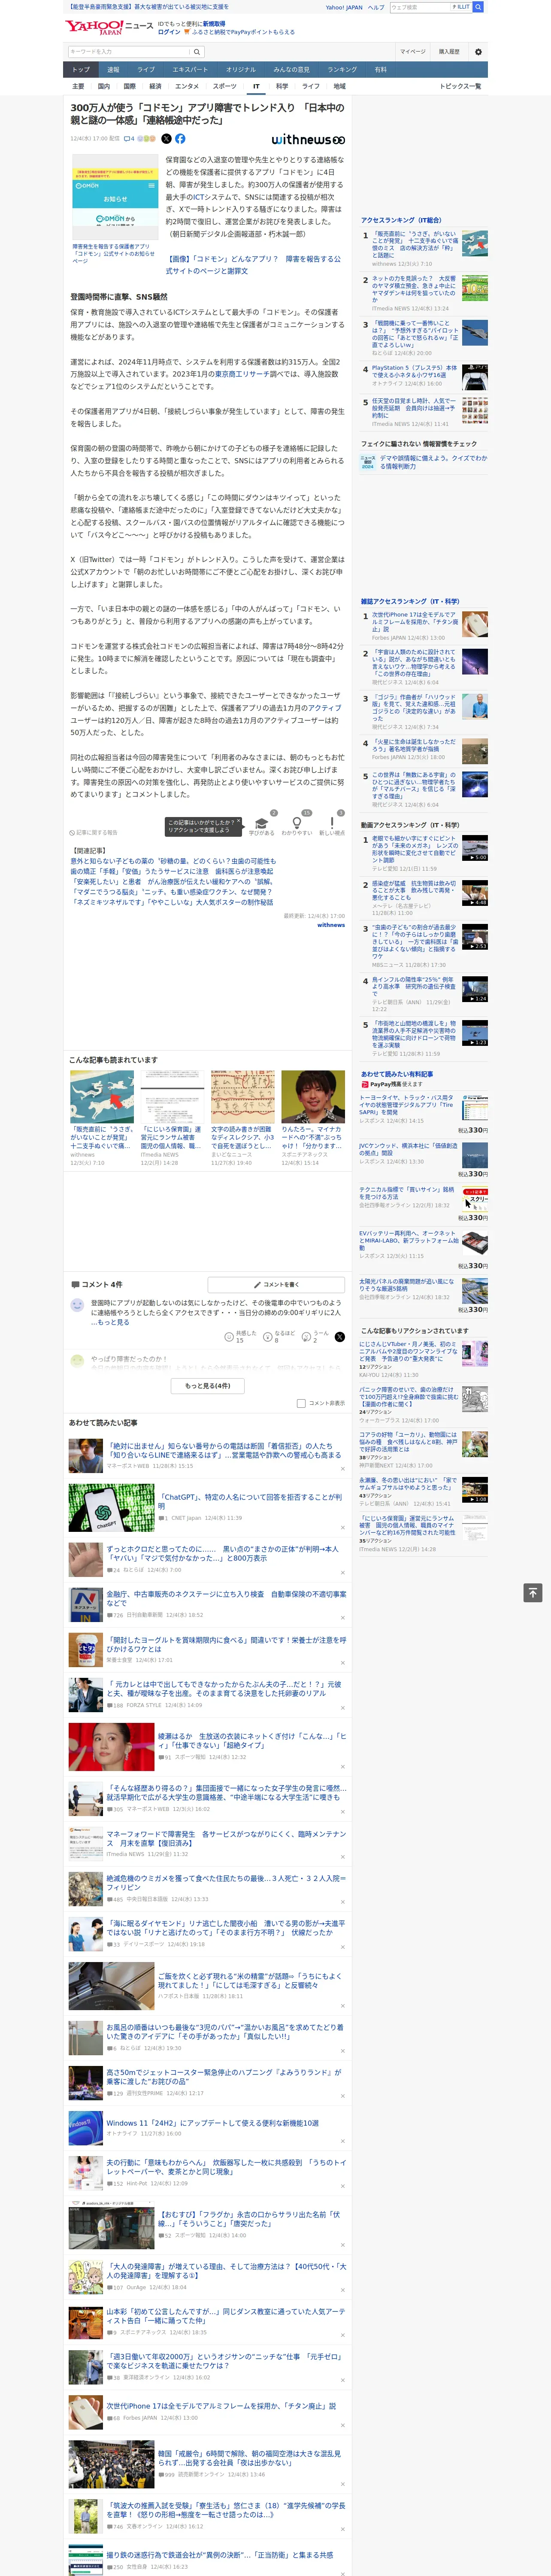Open comment count icon beside article date

(129, 139)
